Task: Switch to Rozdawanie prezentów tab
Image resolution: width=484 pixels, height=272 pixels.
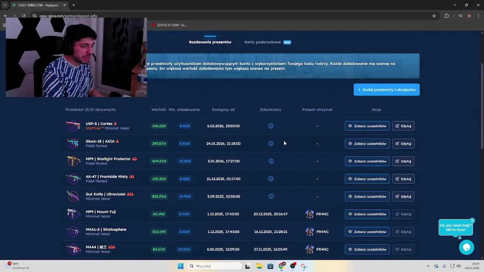Action: [210, 42]
